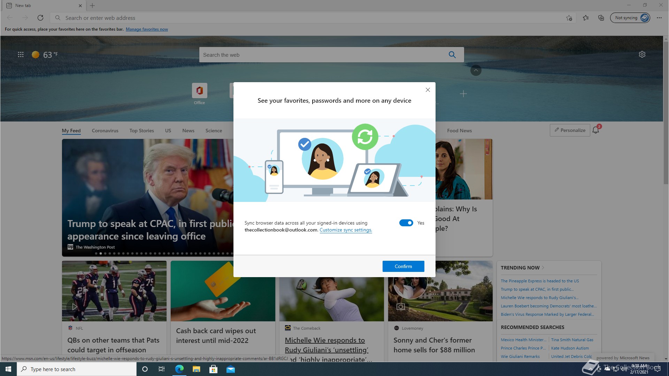Select the My Feed tab
Screen dimensions: 669x376
(71, 131)
